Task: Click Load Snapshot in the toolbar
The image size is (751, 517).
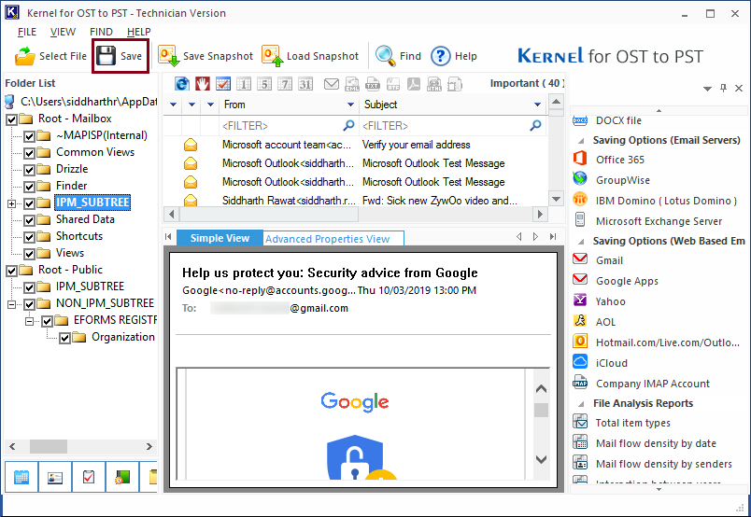Action: coord(310,56)
